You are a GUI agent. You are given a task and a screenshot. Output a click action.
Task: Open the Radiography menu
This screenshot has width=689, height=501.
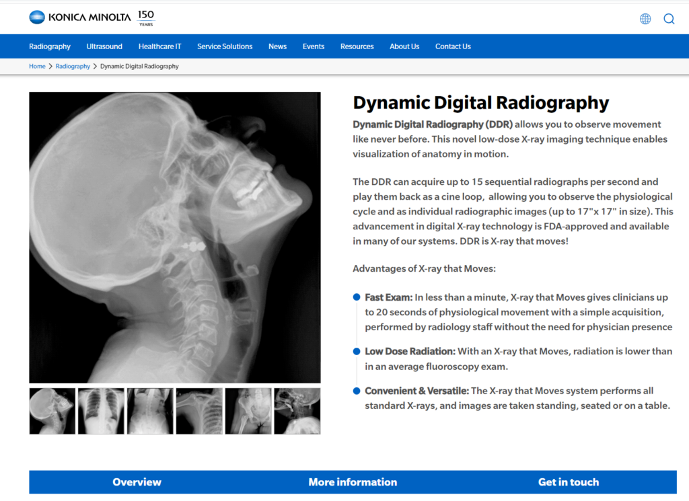click(x=50, y=46)
